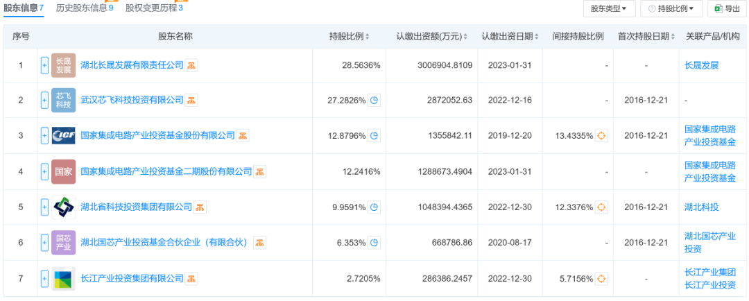
Task: Open 国家集成电路产业投资基金二期股份有限公司 link
Action: coord(166,171)
